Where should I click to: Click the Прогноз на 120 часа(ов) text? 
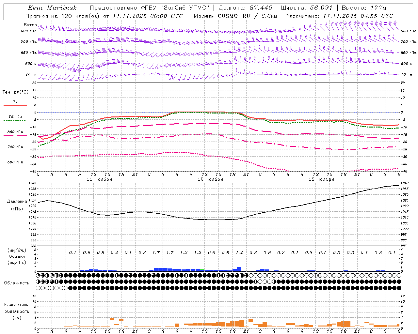click(x=63, y=16)
